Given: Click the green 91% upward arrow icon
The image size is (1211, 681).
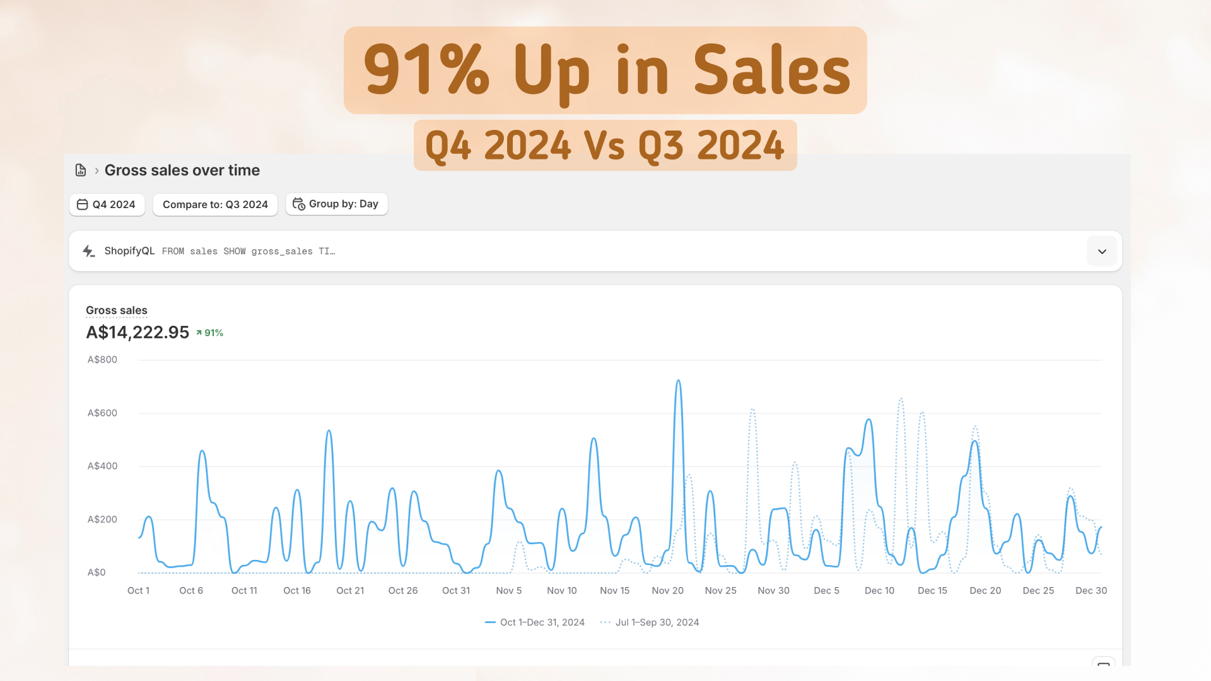Looking at the screenshot, I should pyautogui.click(x=199, y=333).
